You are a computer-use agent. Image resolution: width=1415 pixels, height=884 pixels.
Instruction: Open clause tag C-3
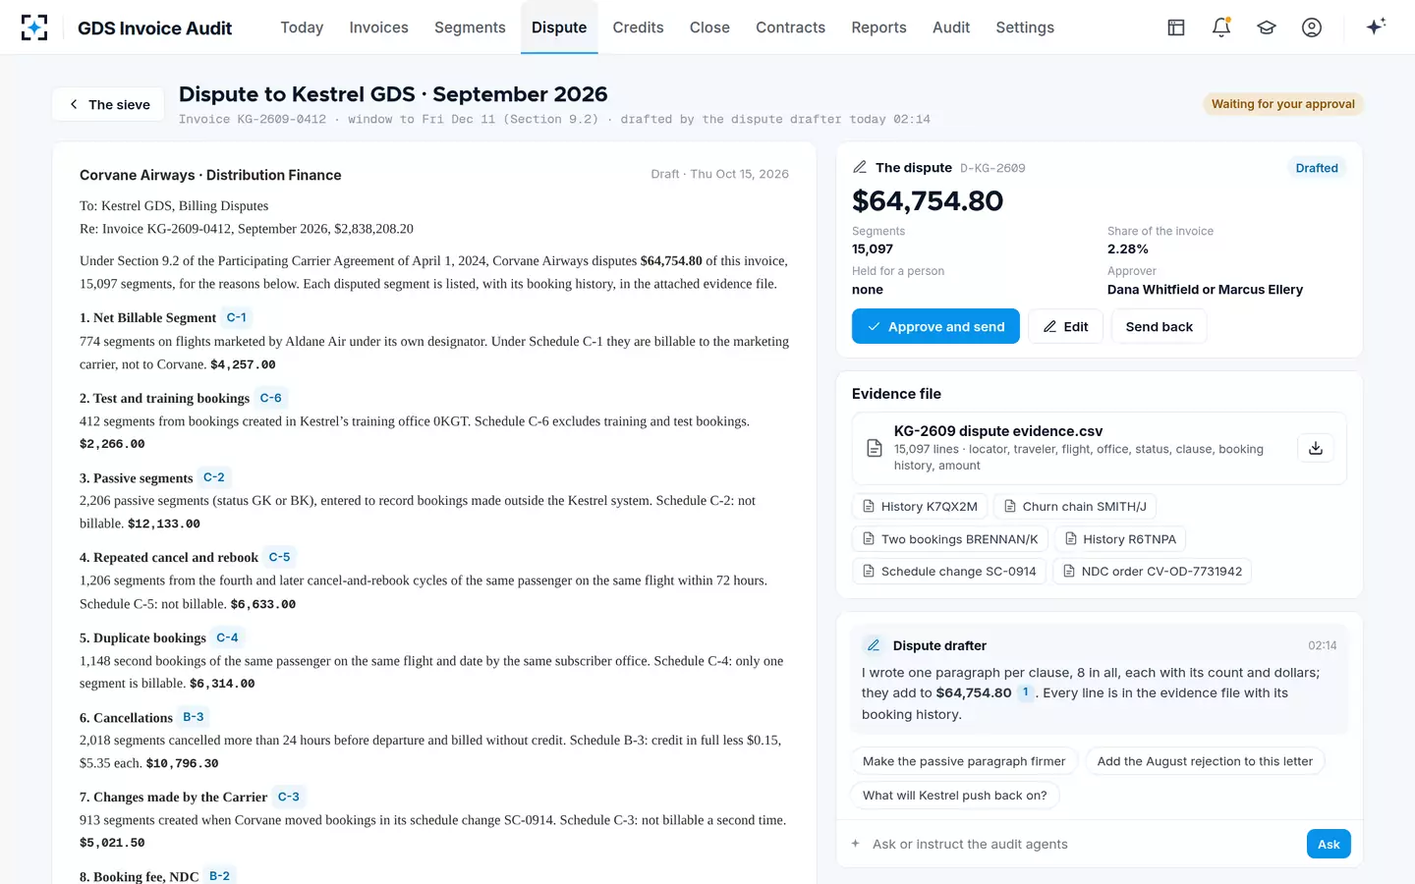tap(289, 797)
